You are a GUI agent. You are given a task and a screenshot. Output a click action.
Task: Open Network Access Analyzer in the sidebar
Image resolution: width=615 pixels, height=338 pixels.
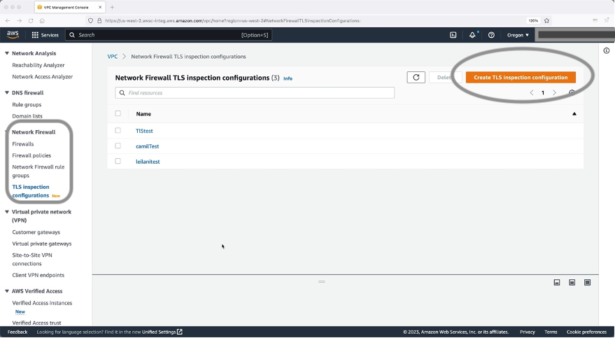tap(43, 76)
